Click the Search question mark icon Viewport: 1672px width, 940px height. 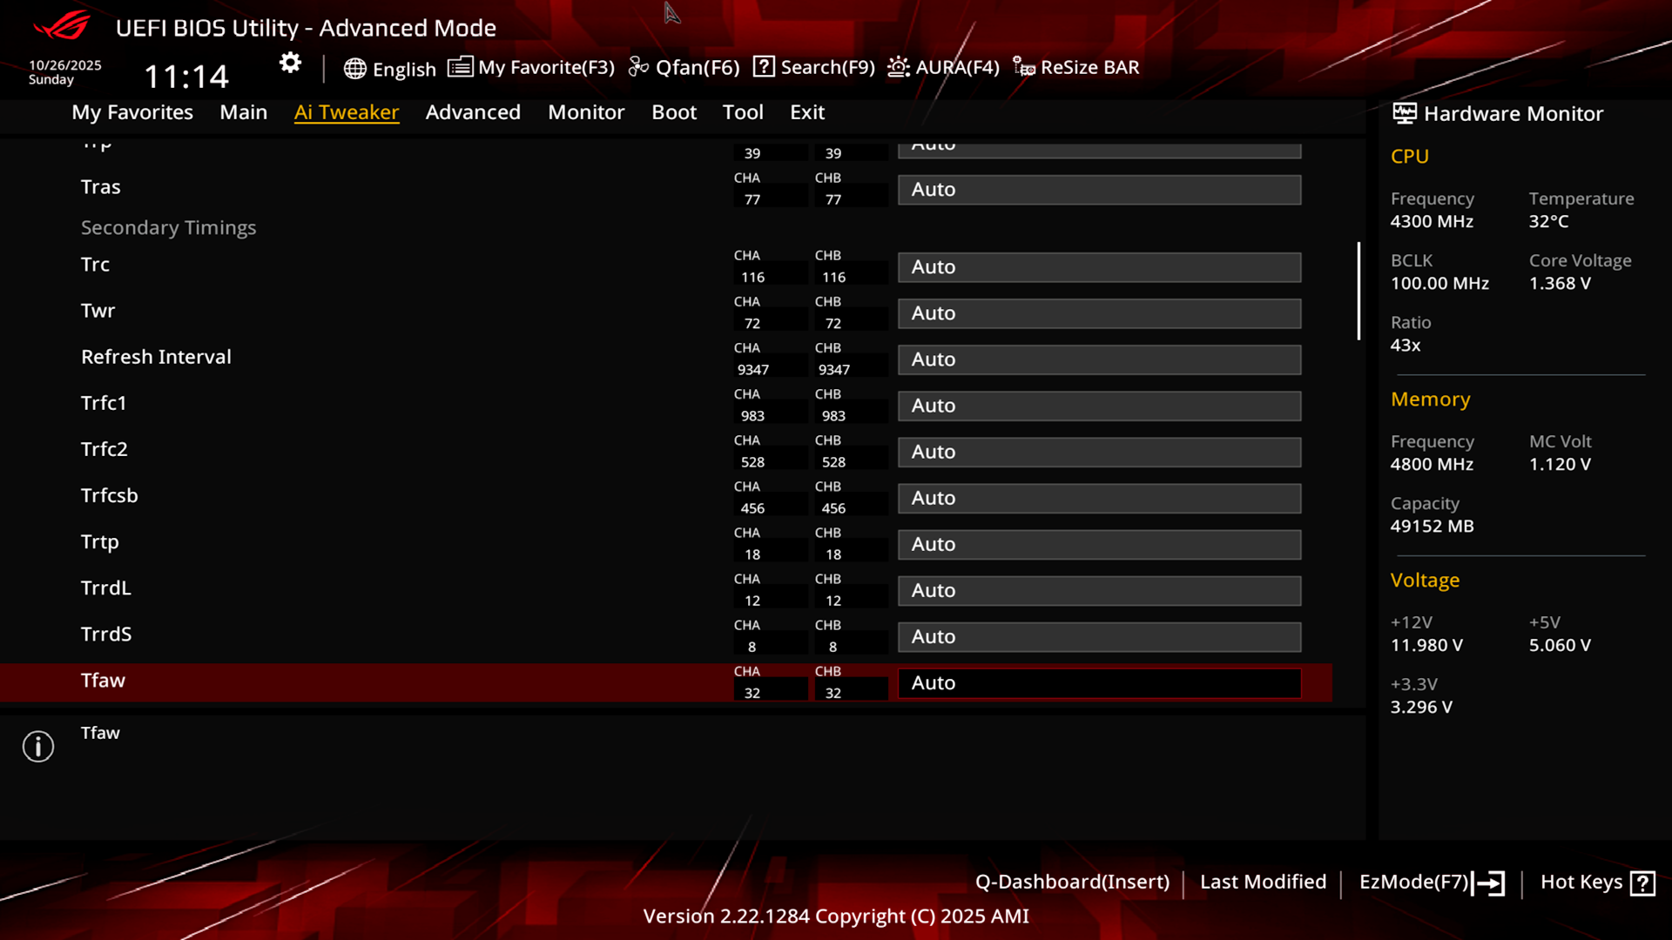(764, 67)
